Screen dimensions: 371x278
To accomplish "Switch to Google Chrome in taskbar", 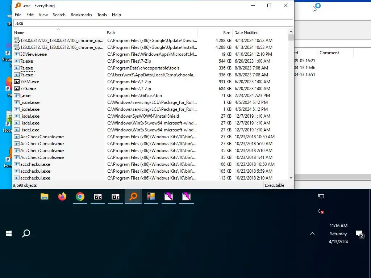I will click(x=80, y=197).
